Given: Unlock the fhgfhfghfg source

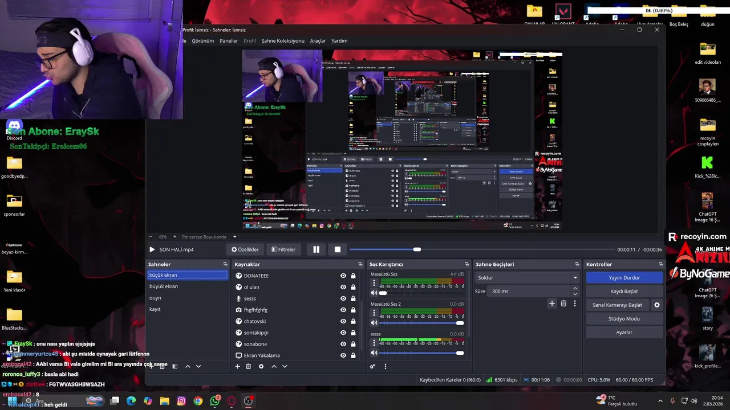Looking at the screenshot, I should [x=353, y=310].
